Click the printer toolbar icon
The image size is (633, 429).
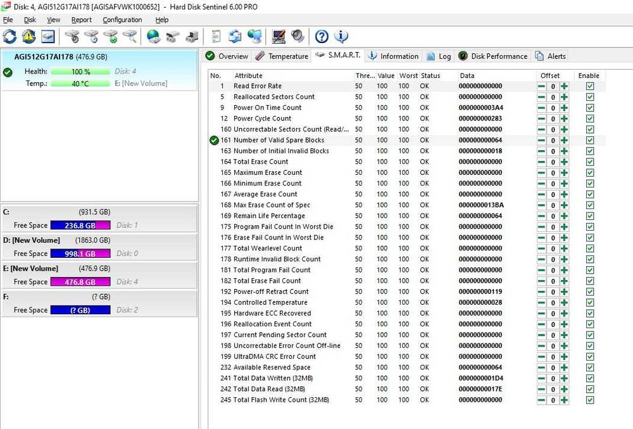tap(173, 36)
